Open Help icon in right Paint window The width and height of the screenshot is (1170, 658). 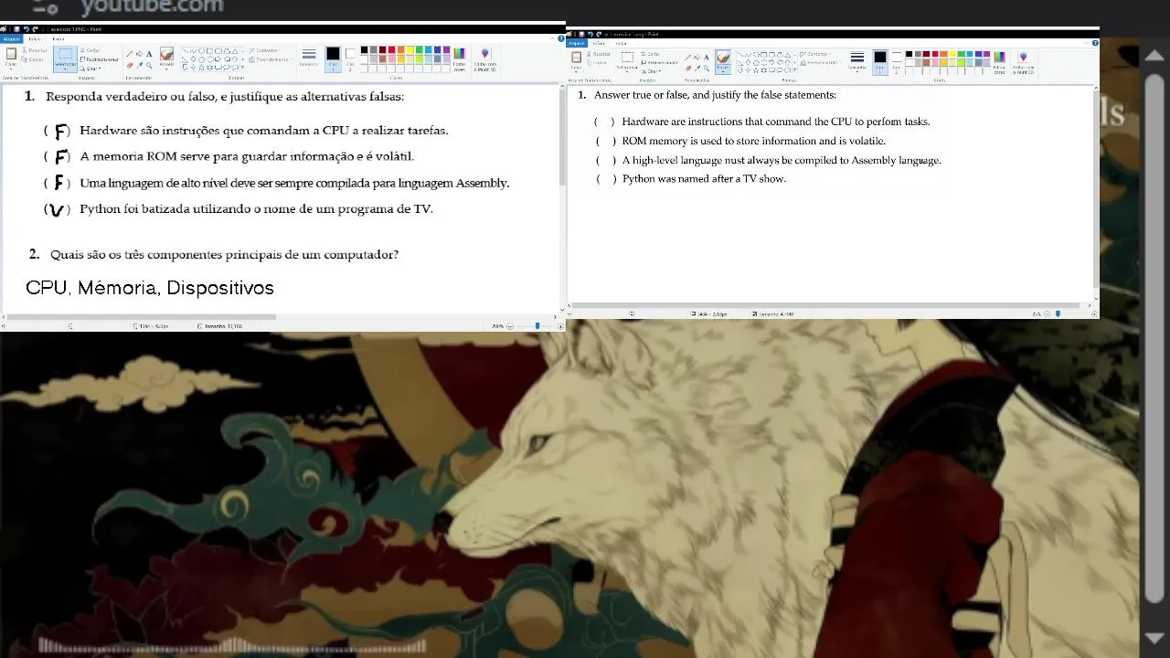[1094, 43]
